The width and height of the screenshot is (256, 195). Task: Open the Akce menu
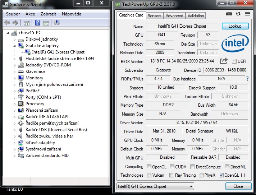pos(30,14)
